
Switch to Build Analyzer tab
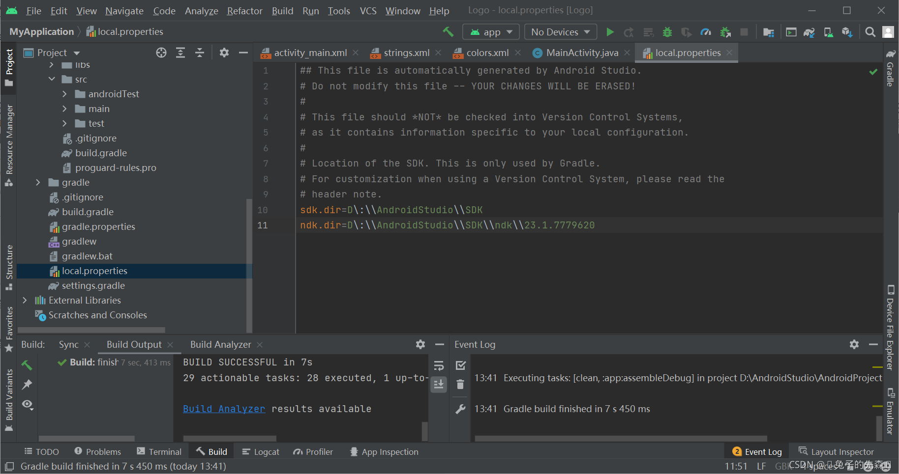click(221, 344)
